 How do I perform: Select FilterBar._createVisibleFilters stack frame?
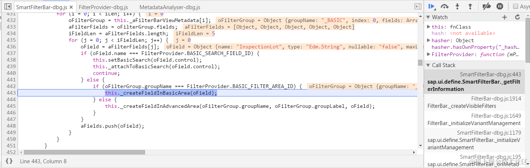474,102
